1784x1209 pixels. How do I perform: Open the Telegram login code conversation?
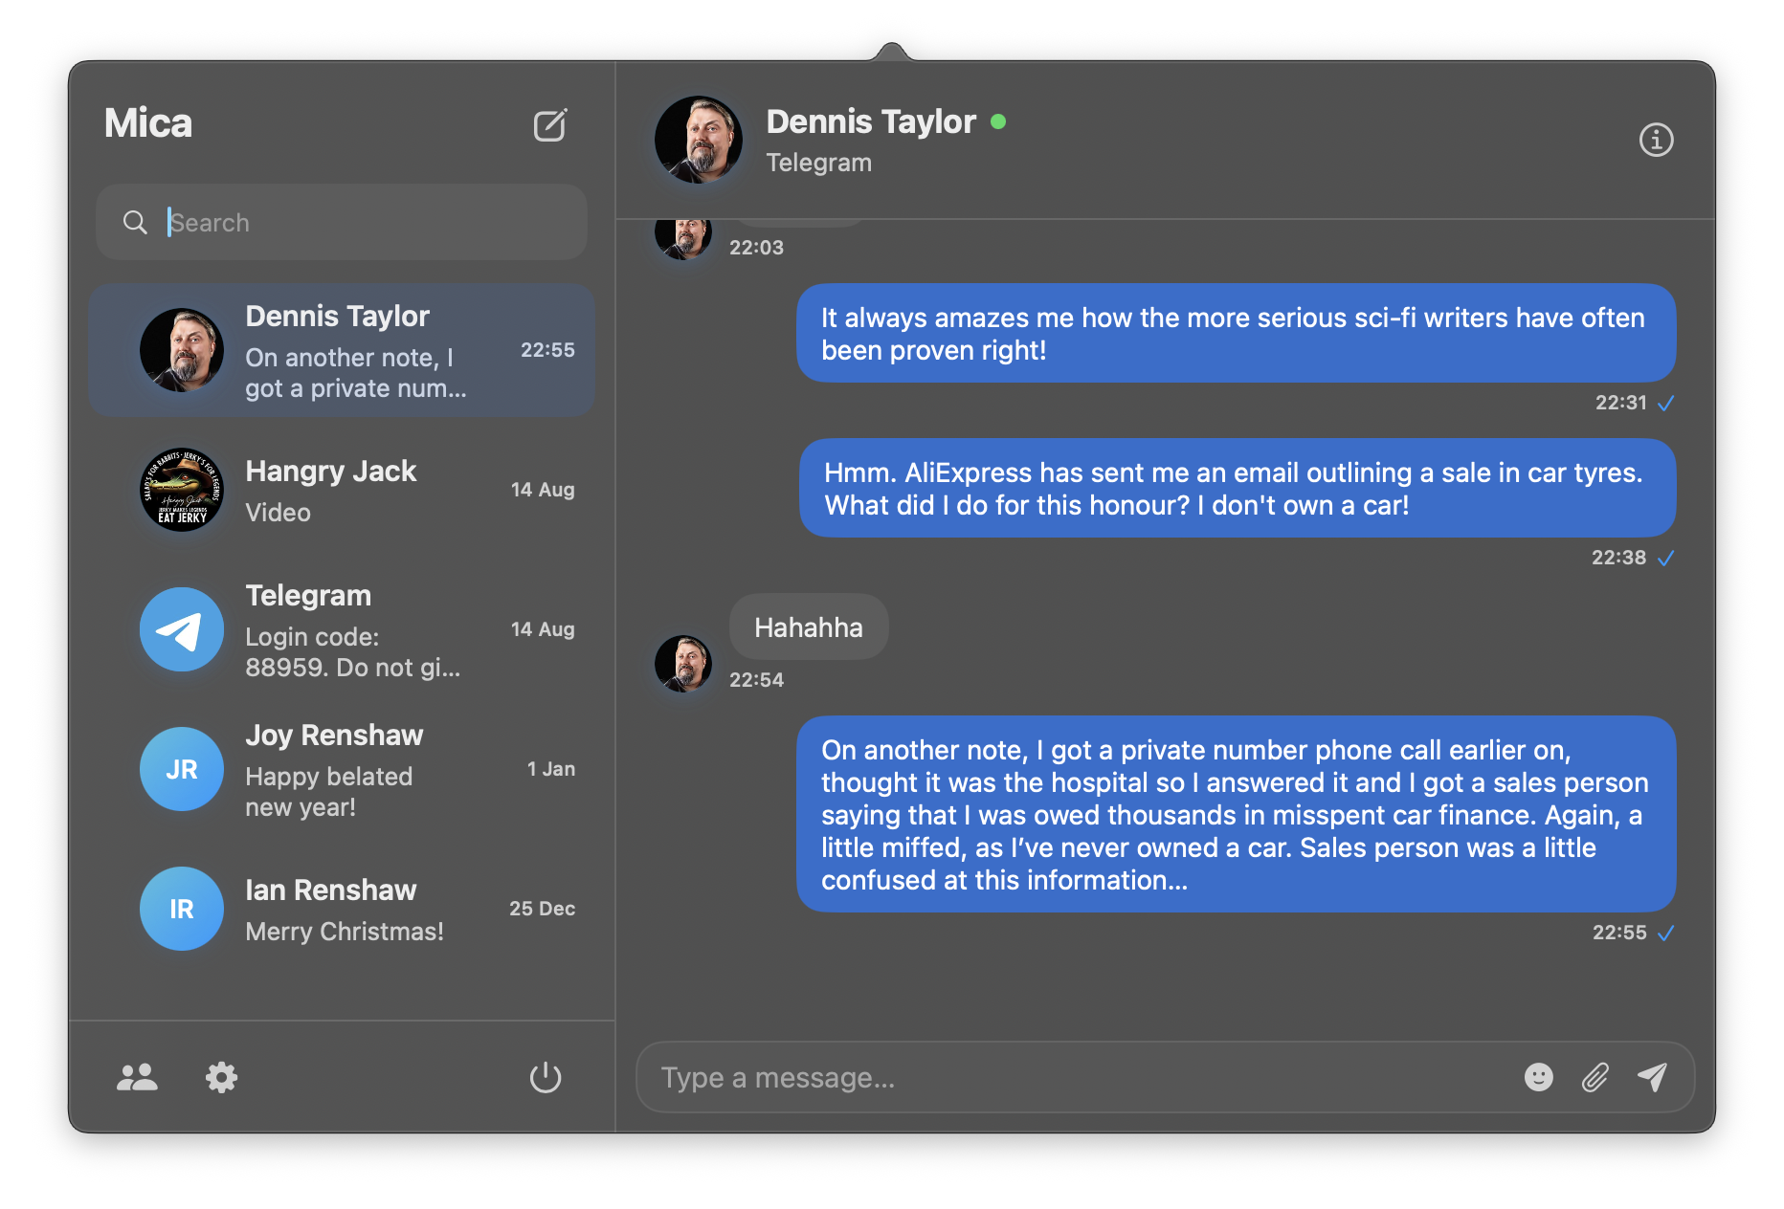342,629
